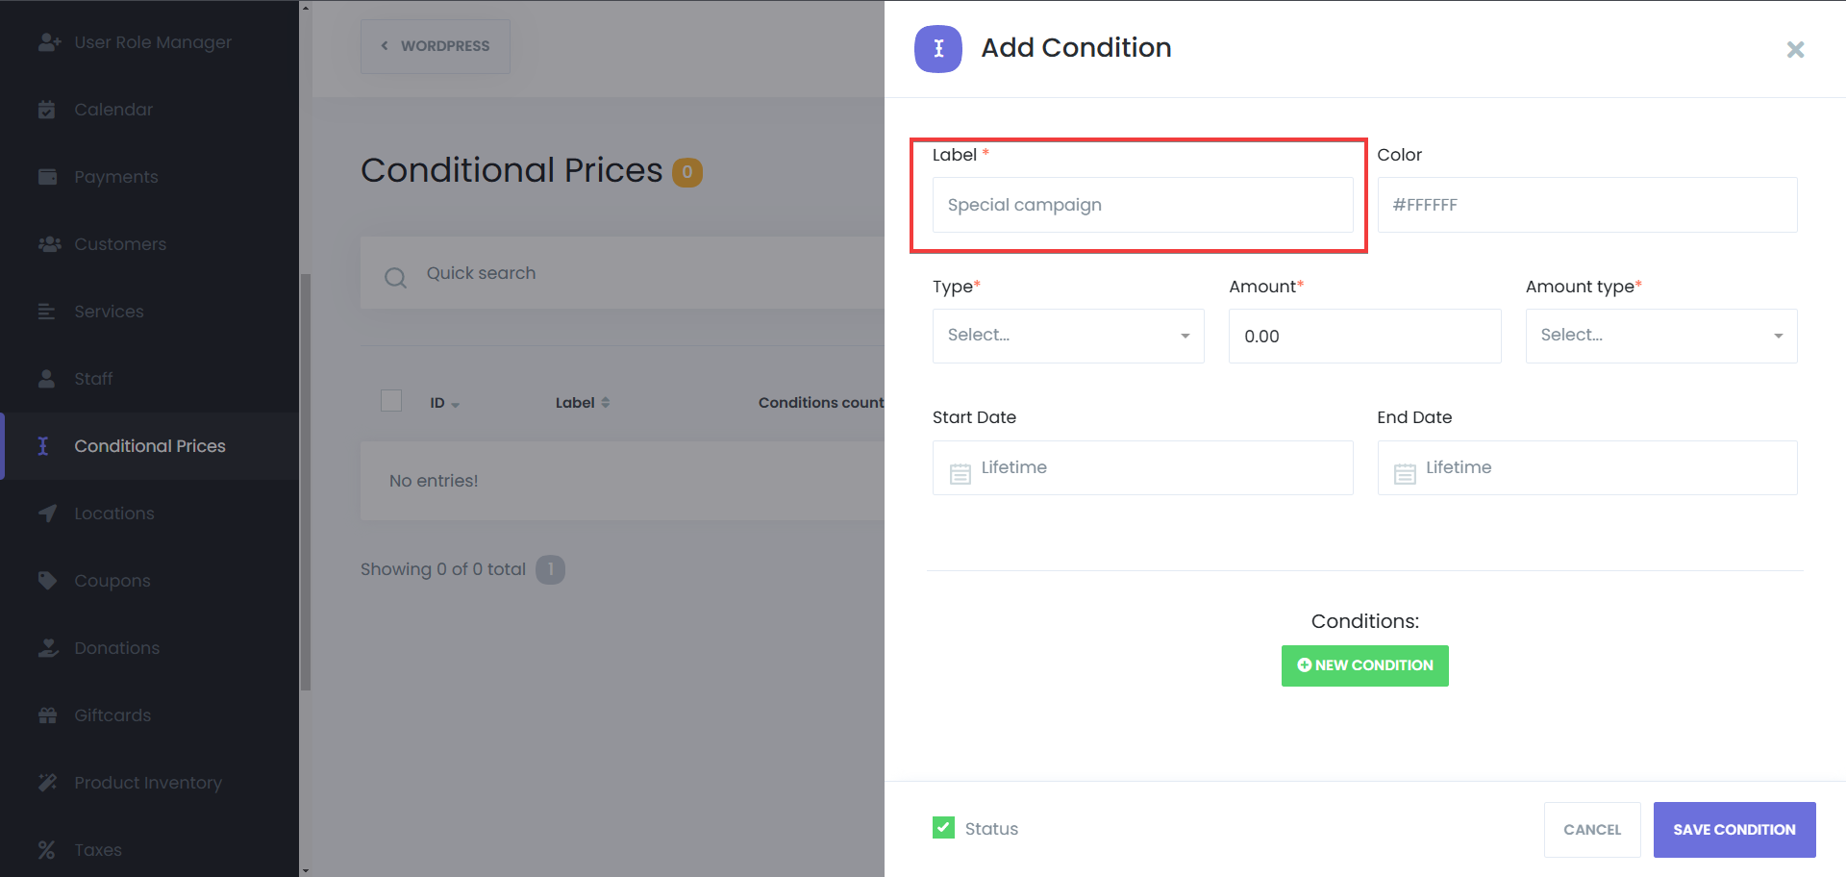Sort table by ID column arrow

pos(455,405)
